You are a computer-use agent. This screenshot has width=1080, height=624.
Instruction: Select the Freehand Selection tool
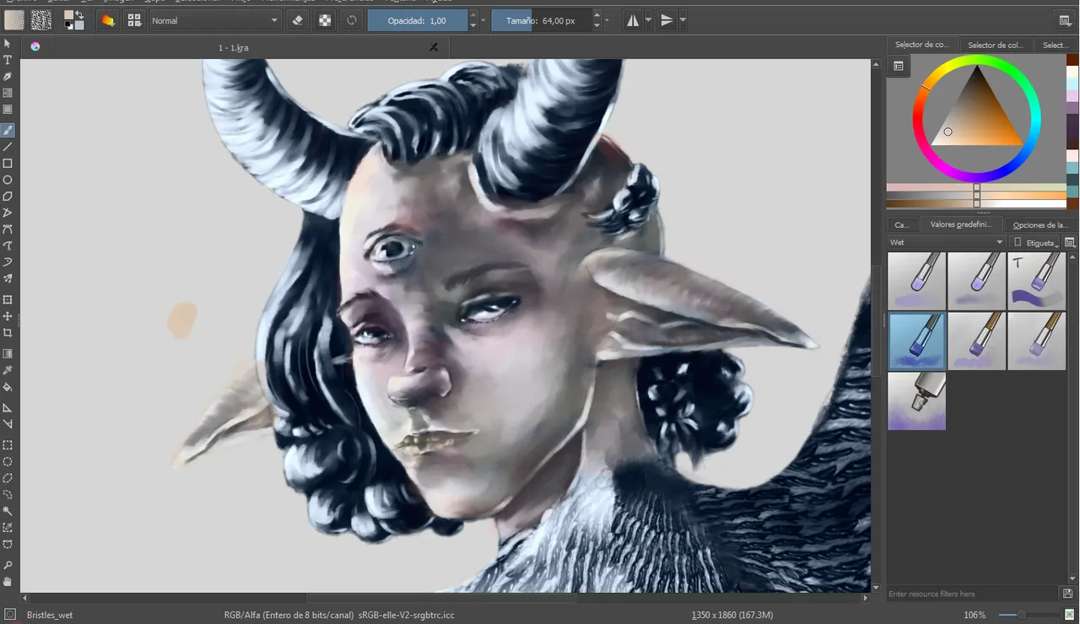pyautogui.click(x=8, y=494)
